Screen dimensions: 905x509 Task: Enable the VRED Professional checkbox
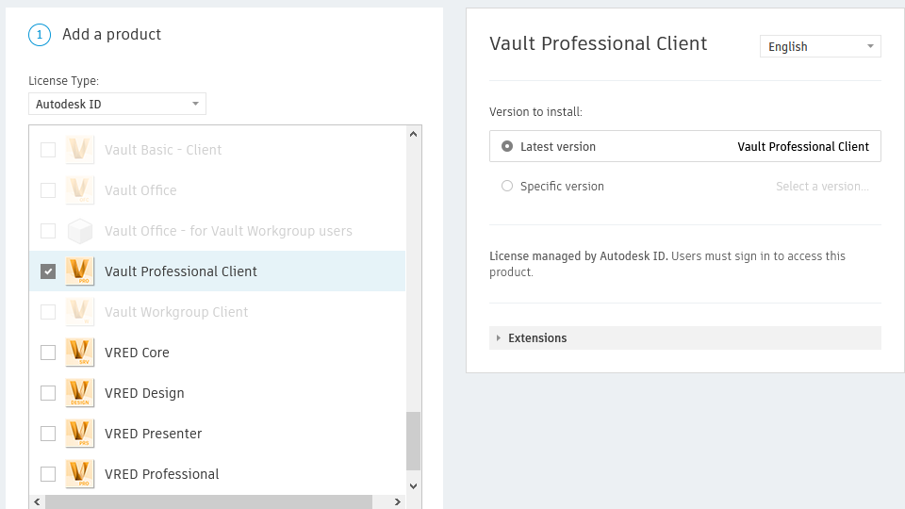pos(48,474)
